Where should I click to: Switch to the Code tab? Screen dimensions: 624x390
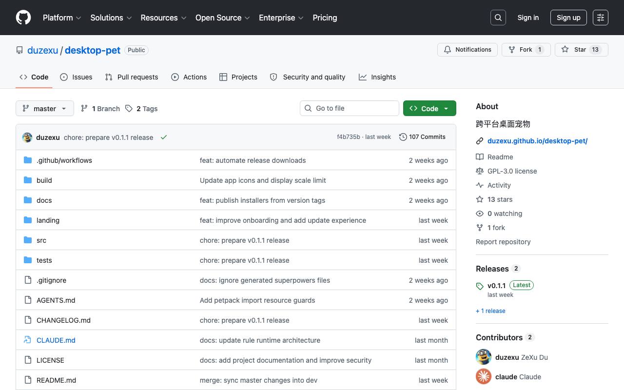click(34, 77)
